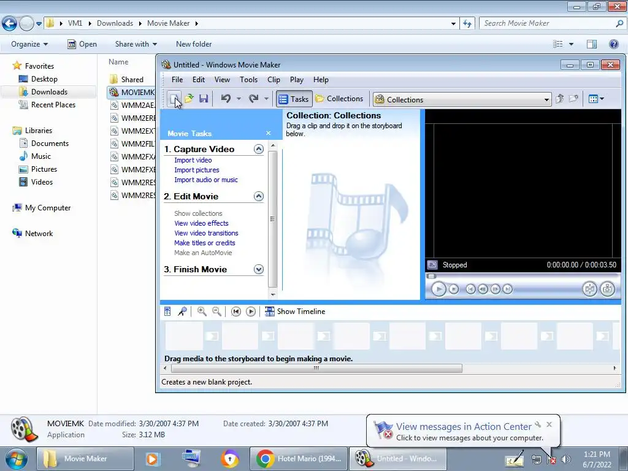Collapse the Edit Movie section
Image resolution: width=628 pixels, height=471 pixels.
(259, 196)
